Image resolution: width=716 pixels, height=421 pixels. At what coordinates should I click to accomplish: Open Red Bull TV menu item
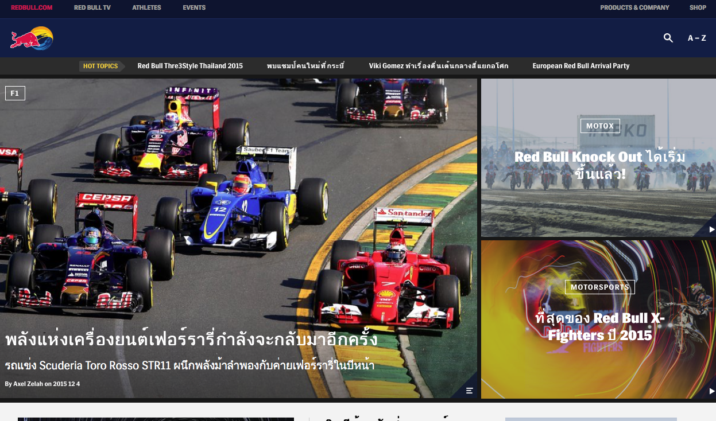coord(92,7)
